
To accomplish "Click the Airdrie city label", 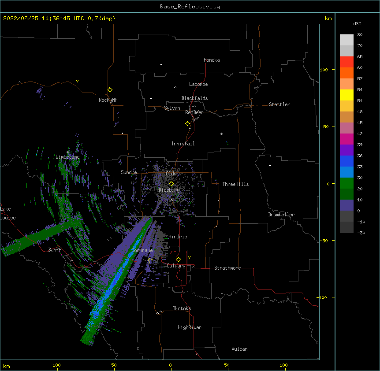I will click(x=178, y=237).
